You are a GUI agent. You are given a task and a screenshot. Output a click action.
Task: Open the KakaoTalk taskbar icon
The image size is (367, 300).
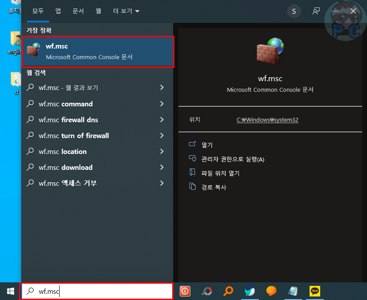pyautogui.click(x=315, y=291)
